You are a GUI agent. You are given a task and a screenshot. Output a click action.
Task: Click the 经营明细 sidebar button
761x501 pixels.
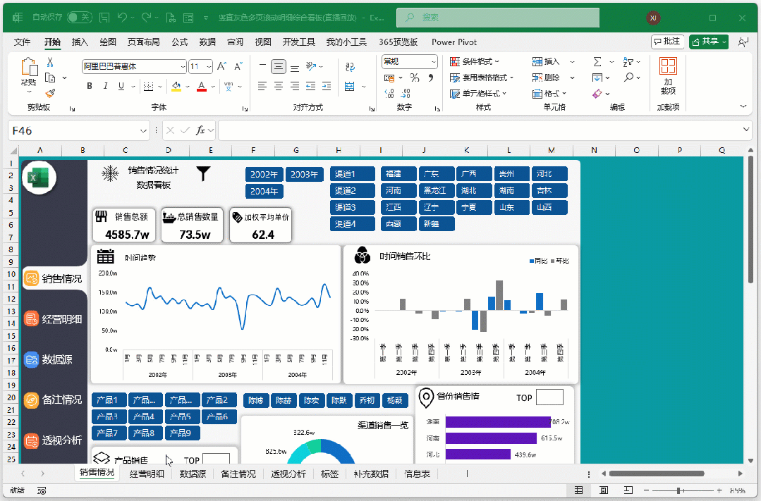[x=53, y=319]
